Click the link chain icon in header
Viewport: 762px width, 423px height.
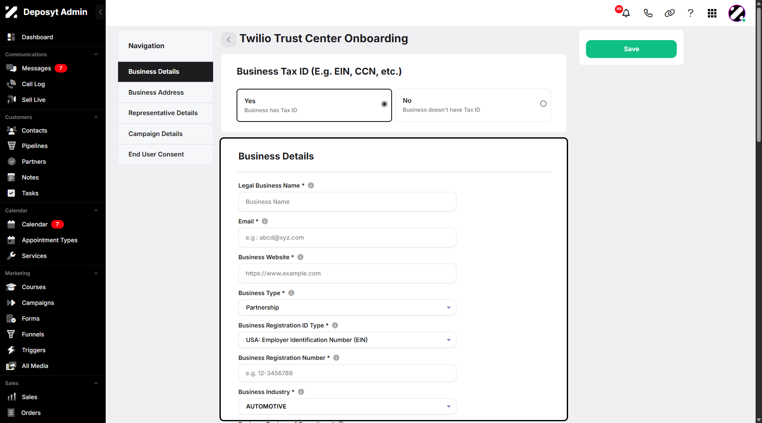(x=670, y=13)
